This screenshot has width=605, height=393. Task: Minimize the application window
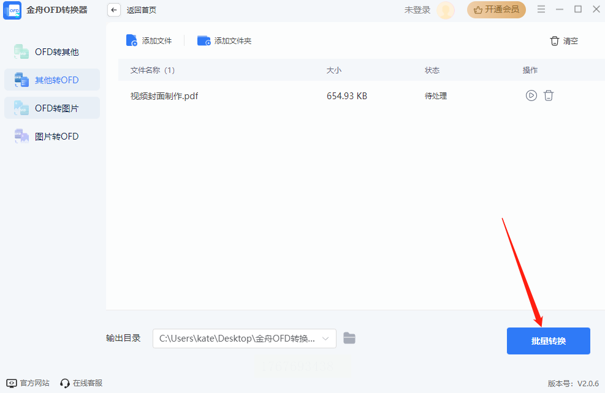point(560,9)
